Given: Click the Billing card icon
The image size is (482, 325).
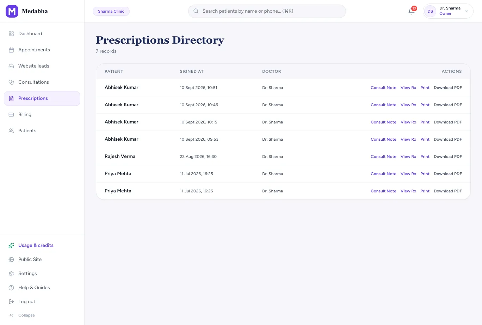Looking at the screenshot, I should tap(11, 115).
